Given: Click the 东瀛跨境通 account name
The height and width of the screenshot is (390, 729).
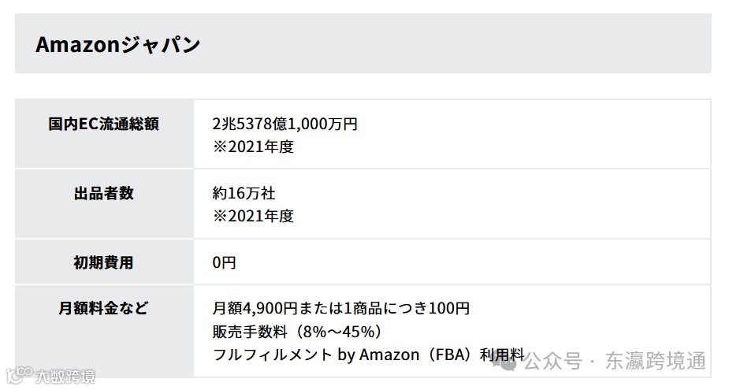Looking at the screenshot, I should 656,362.
